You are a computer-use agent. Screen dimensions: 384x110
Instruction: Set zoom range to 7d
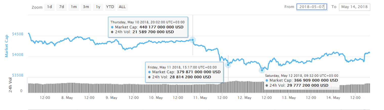(61, 7)
